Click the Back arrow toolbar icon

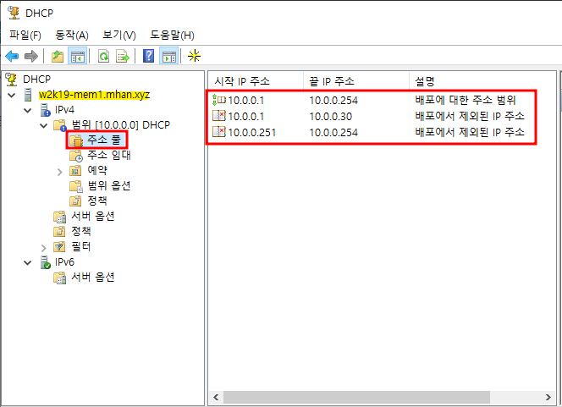[12, 56]
